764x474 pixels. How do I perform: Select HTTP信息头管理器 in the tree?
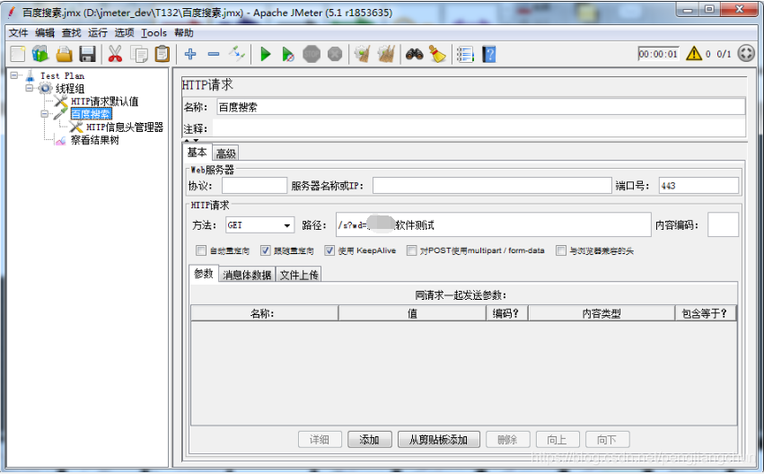(124, 127)
